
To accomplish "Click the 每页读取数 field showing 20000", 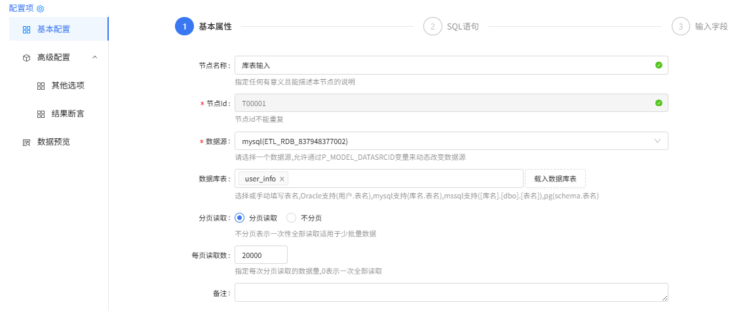I will (261, 255).
